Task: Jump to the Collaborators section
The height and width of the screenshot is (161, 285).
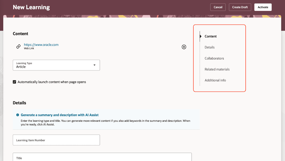Action: click(214, 58)
